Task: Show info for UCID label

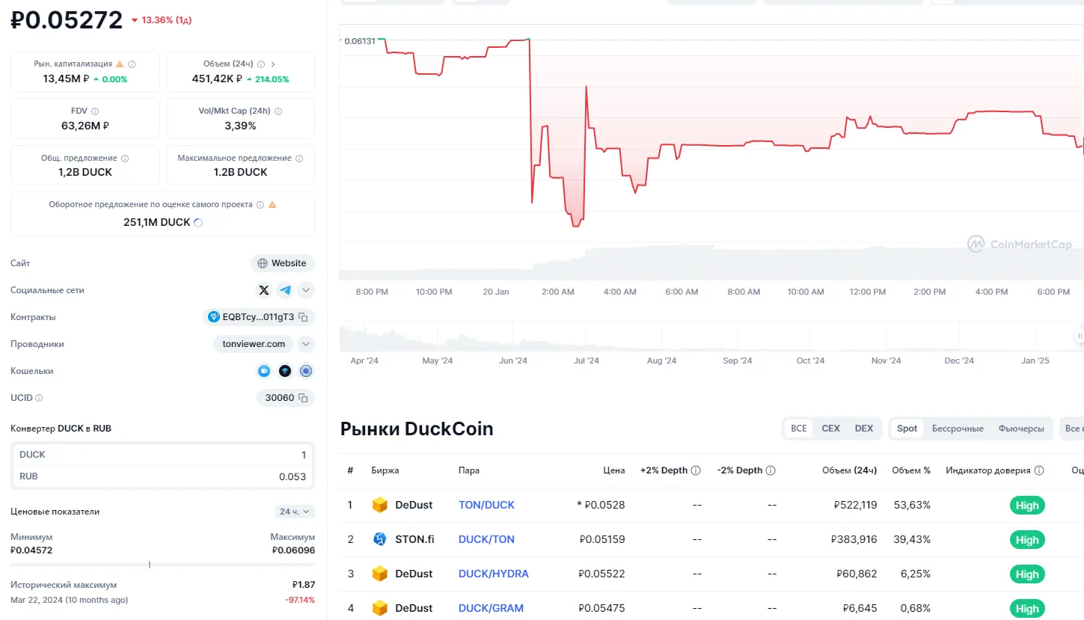Action: [39, 398]
